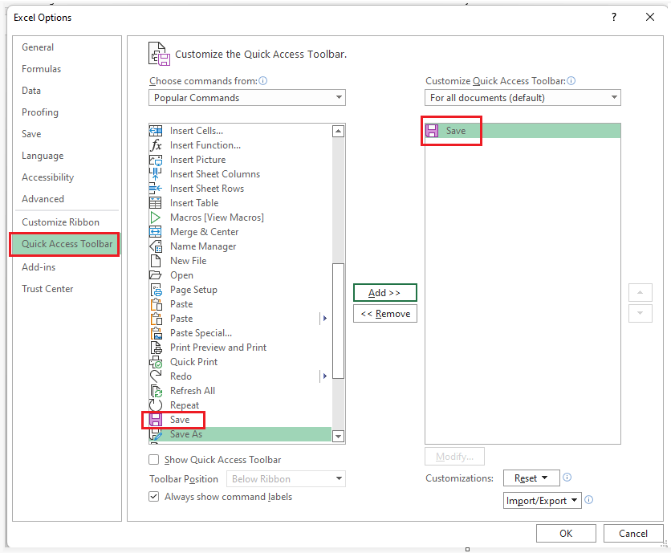
Task: Select the Redo arrow icon
Action: [x=156, y=376]
